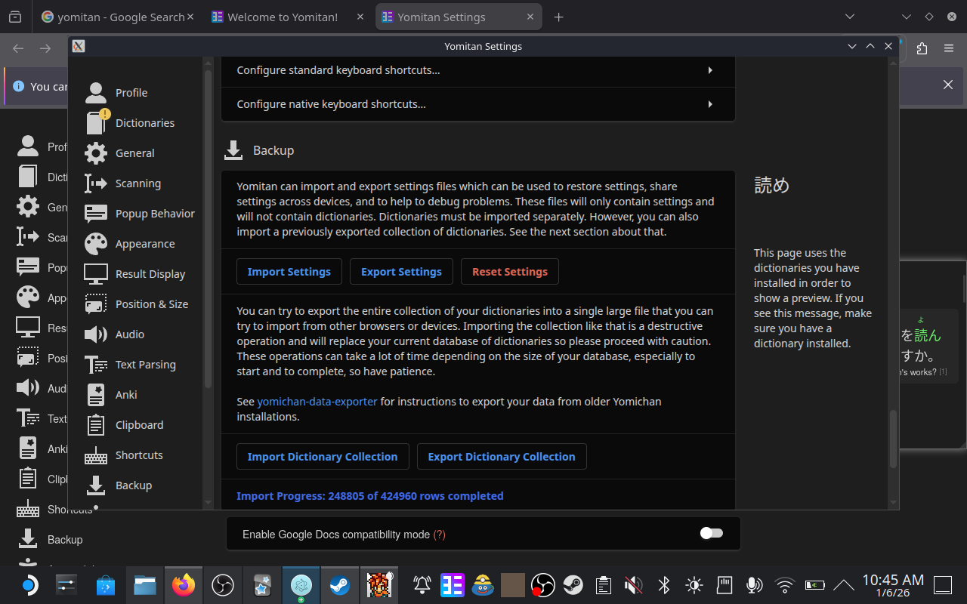Open the Audio speaker icon
Image resolution: width=967 pixels, height=604 pixels.
(x=96, y=334)
